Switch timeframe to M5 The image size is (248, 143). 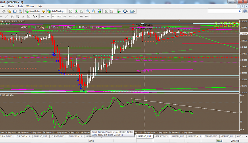point(48,17)
